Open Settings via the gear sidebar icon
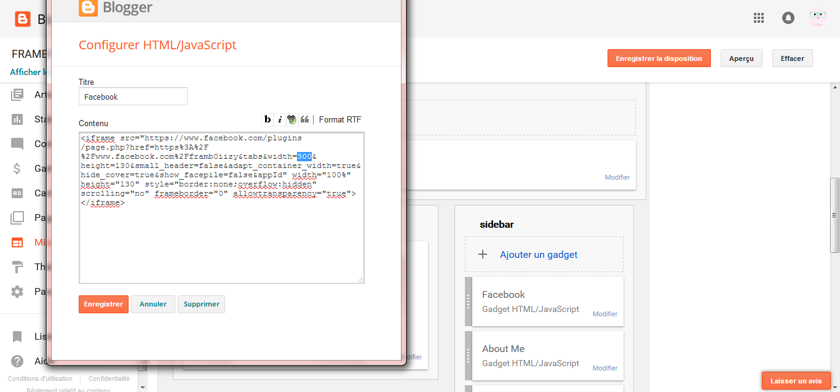 (17, 292)
